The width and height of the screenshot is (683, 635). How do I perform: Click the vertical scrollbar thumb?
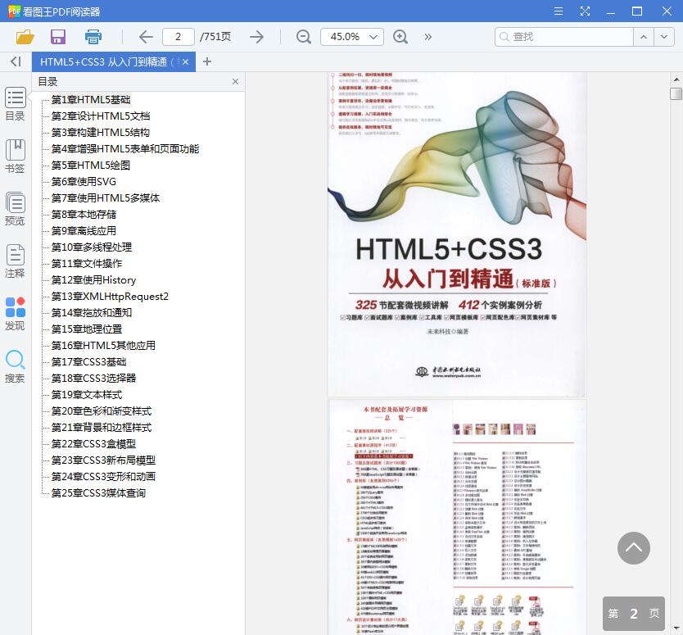(x=676, y=93)
